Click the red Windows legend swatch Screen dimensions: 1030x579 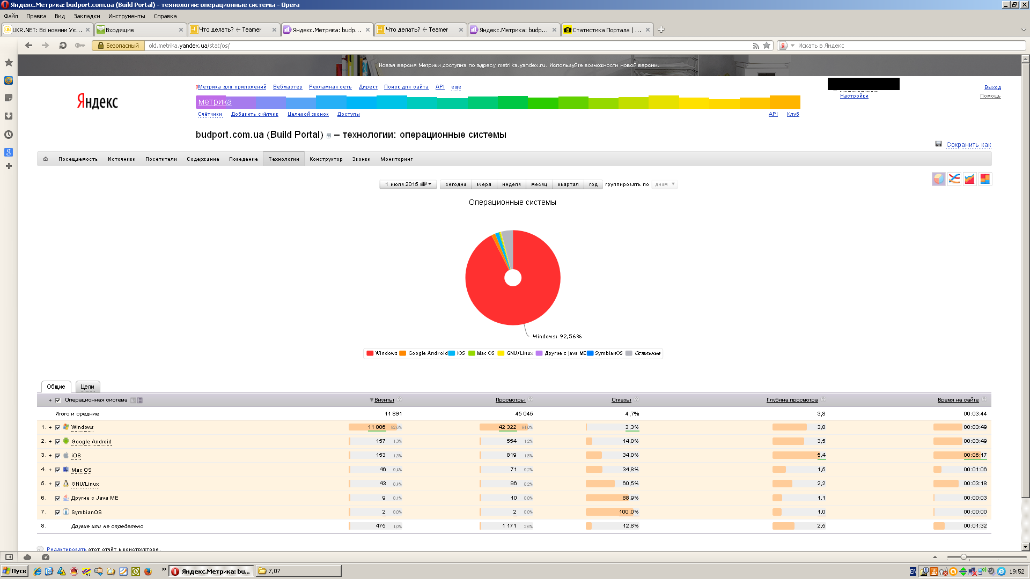click(370, 353)
